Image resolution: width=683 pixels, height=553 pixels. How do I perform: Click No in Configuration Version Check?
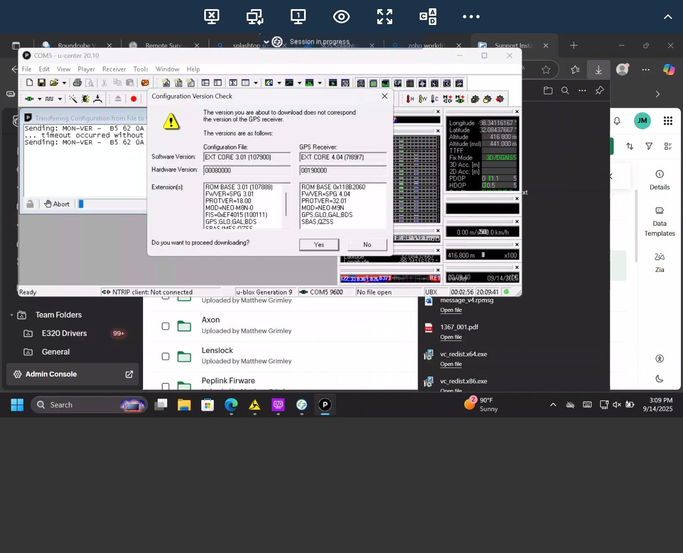pyautogui.click(x=367, y=244)
